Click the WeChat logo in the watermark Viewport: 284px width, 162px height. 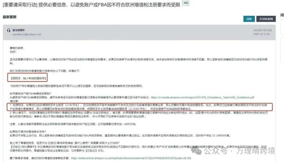coord(196,151)
